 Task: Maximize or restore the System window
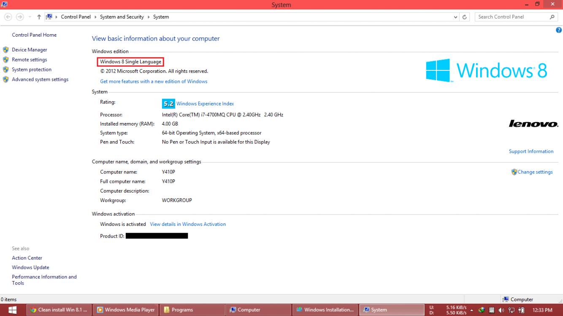click(x=537, y=4)
